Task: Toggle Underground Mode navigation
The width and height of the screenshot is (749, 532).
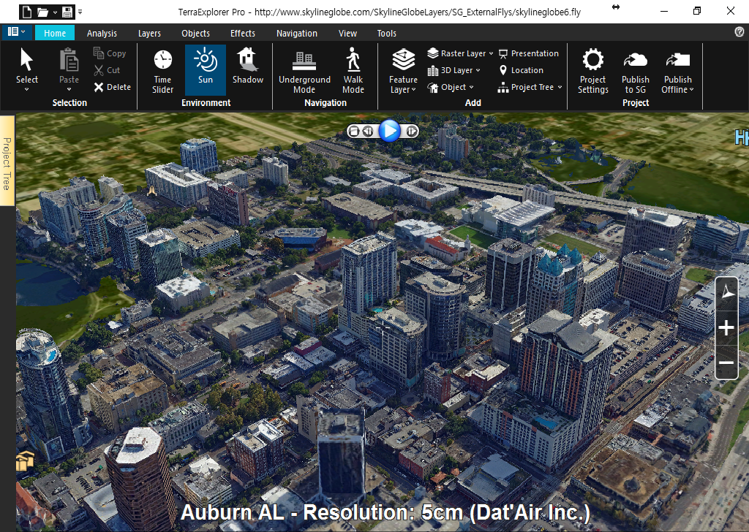Action: [x=304, y=71]
